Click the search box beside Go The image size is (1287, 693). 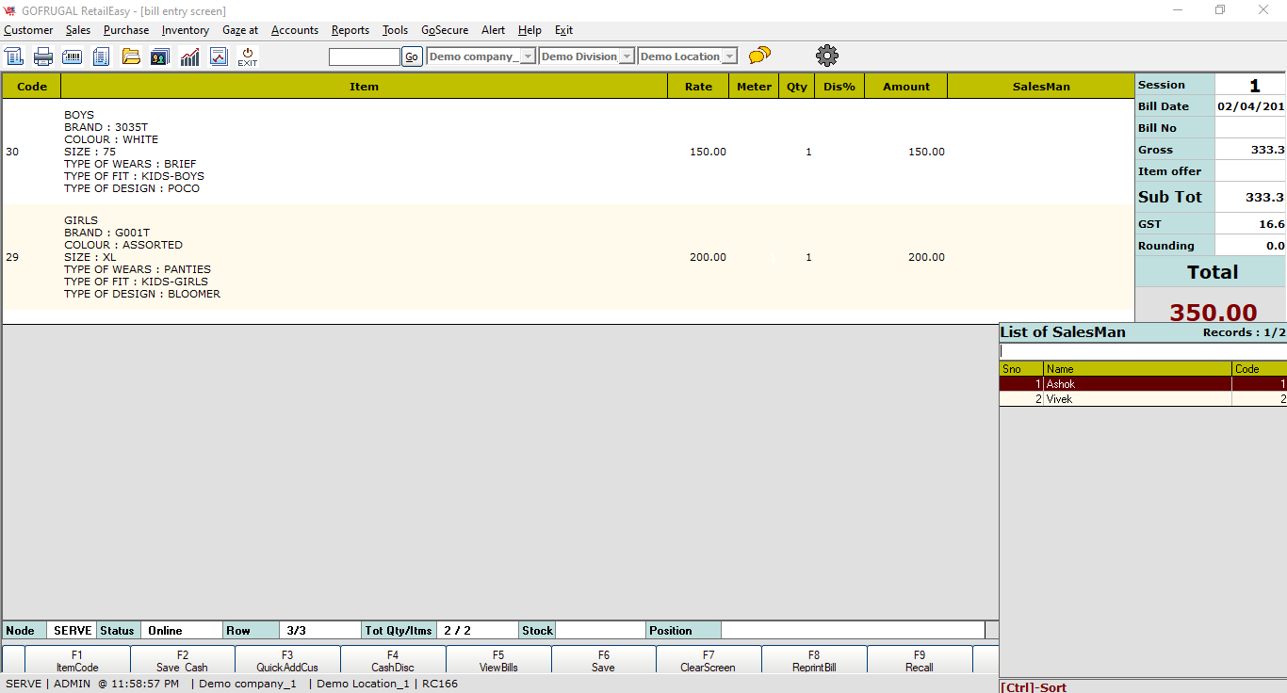coord(365,56)
